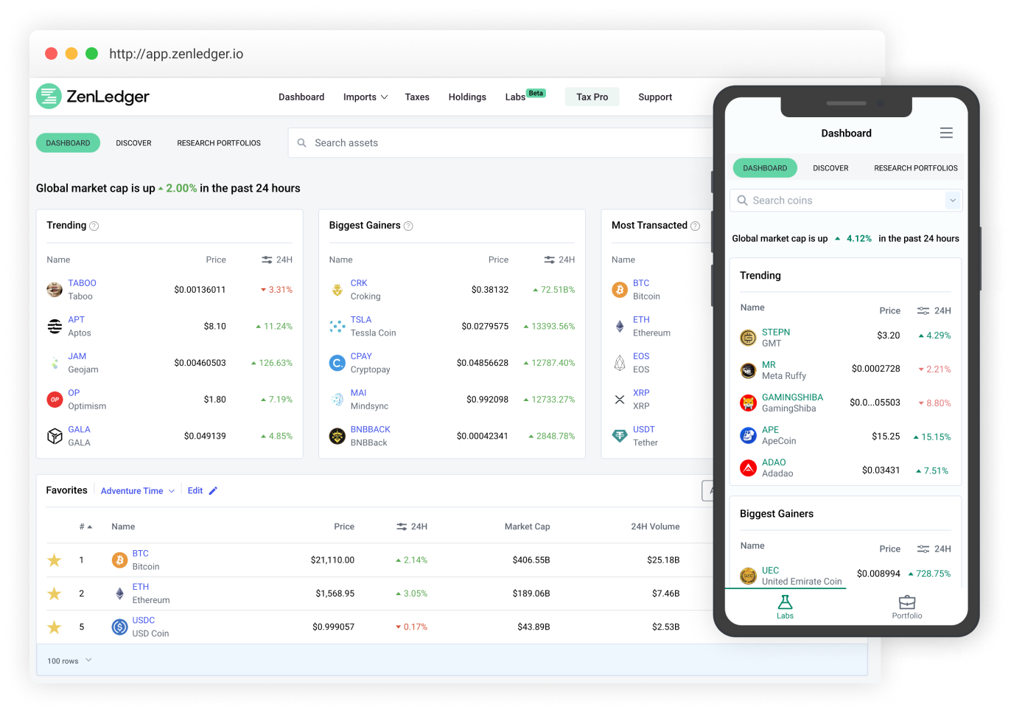Click the Adadao ADAO icon on mobile

[748, 468]
